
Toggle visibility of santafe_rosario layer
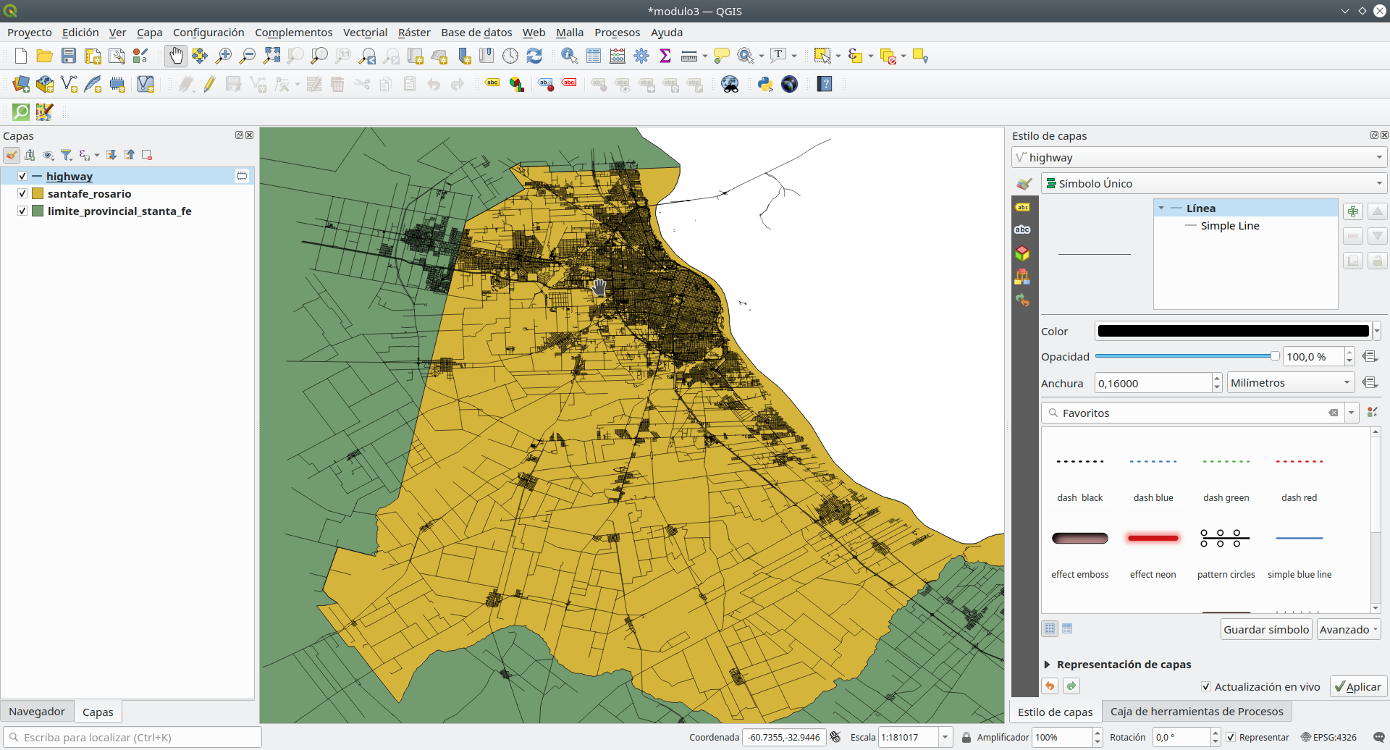(x=22, y=193)
